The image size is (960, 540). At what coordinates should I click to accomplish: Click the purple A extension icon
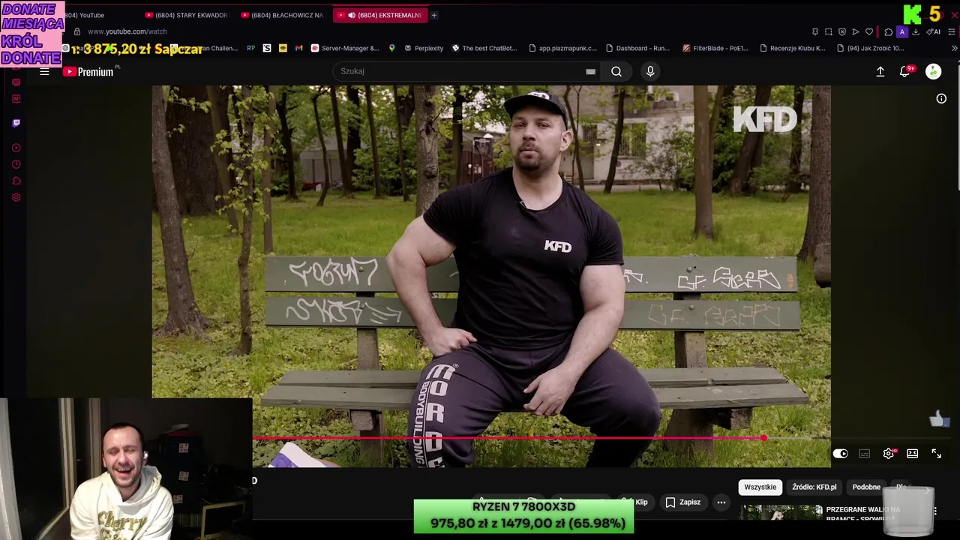tap(902, 31)
